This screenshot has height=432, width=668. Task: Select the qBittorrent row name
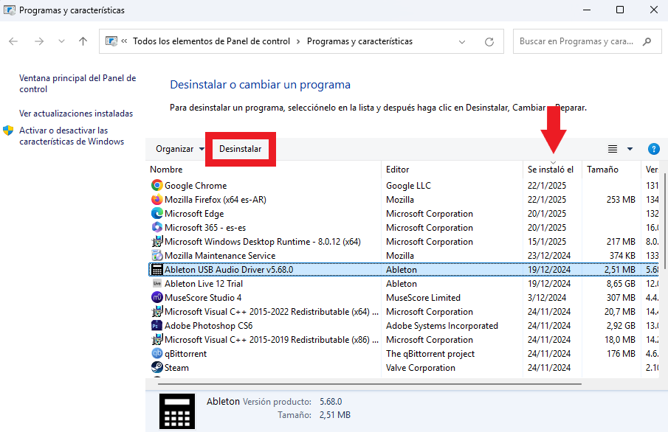[185, 354]
